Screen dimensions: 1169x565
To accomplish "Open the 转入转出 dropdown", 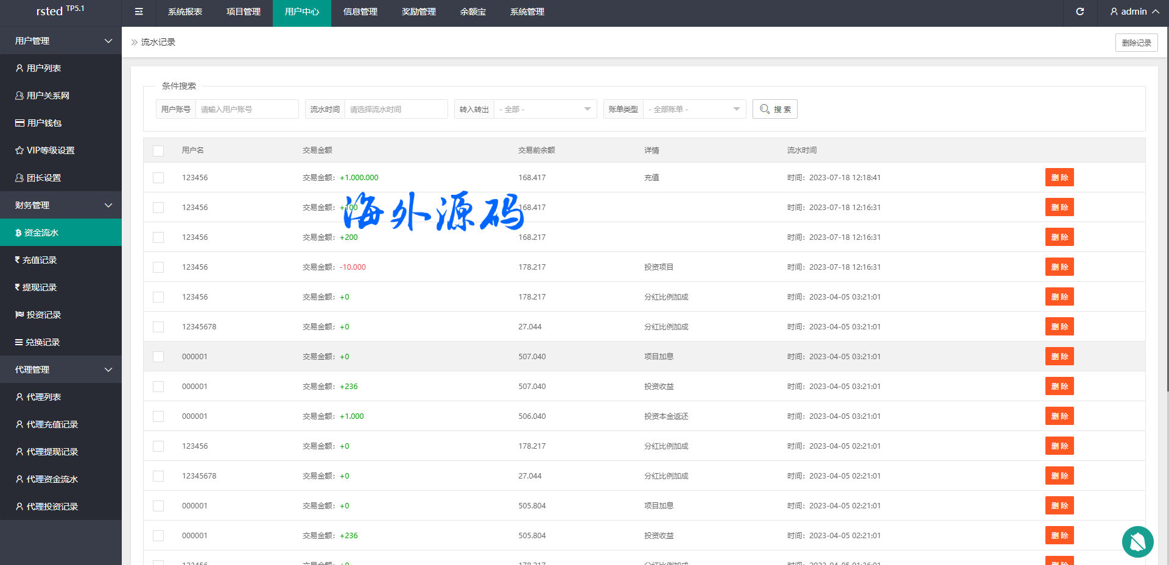I will click(x=544, y=110).
